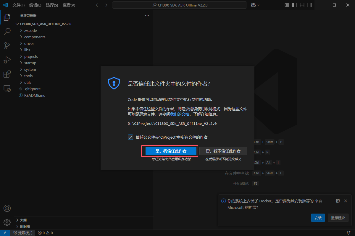Toggle the bottom panel icon
The image size is (355, 236).
click(x=302, y=5)
